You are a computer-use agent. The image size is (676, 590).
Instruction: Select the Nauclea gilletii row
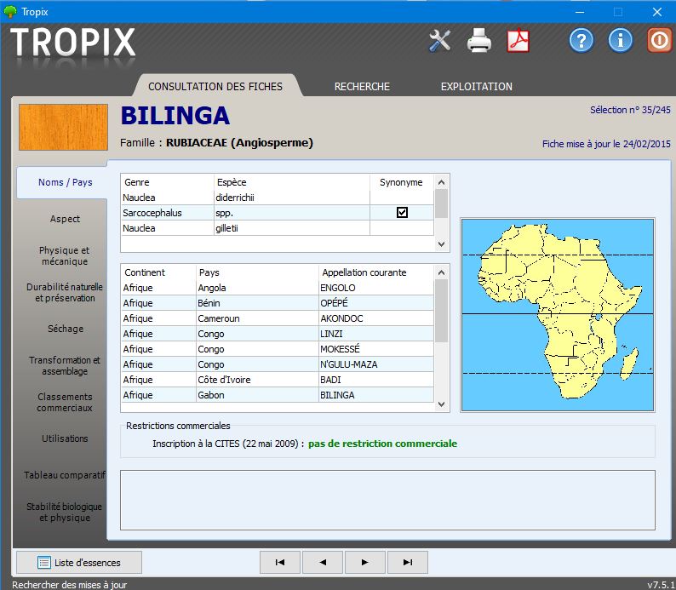pos(278,228)
